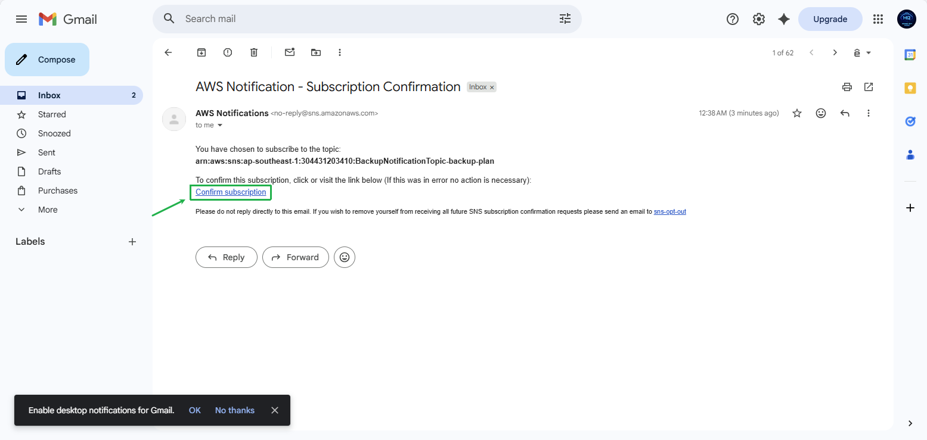The image size is (927, 440).
Task: Open email in new window
Action: (869, 87)
